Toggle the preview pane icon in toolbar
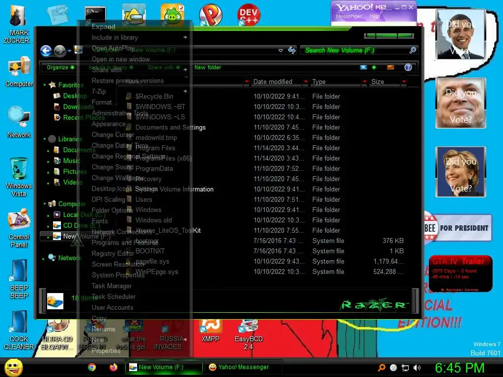The height and width of the screenshot is (377, 503). tap(391, 67)
